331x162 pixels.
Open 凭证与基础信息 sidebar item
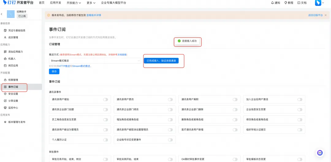[21, 30]
